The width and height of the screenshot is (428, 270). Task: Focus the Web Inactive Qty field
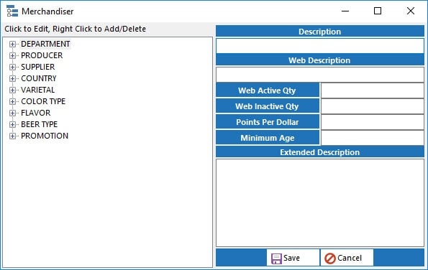[x=373, y=106]
